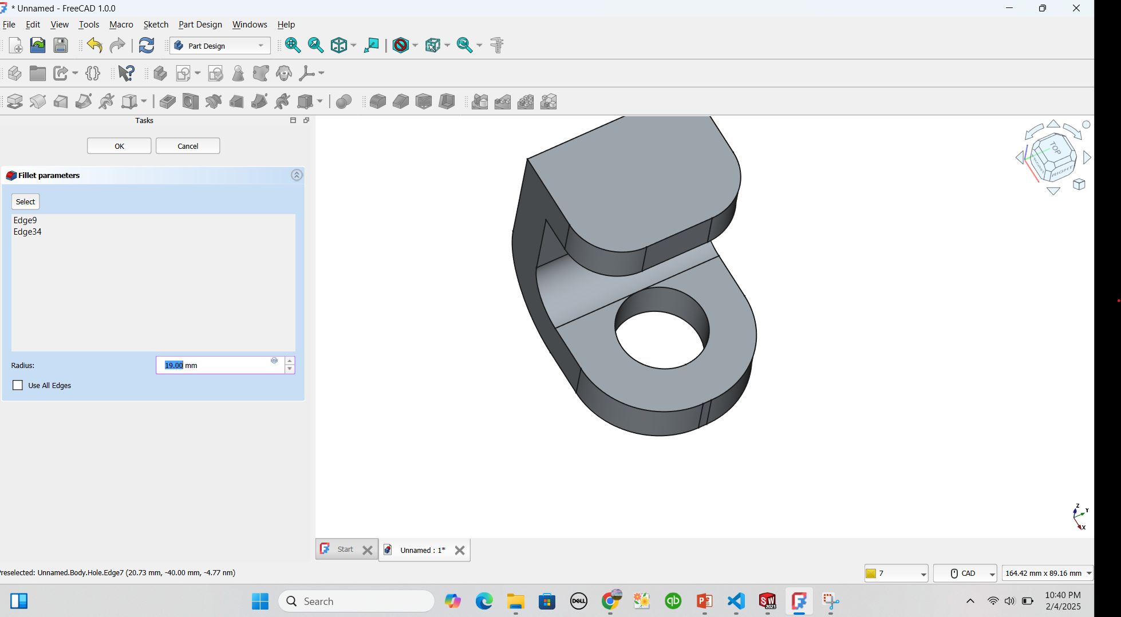This screenshot has width=1121, height=617.
Task: Open the CAD navigation style dropdown
Action: point(965,573)
